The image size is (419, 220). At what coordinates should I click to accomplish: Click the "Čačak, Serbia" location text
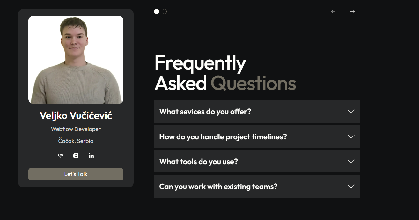tap(76, 141)
